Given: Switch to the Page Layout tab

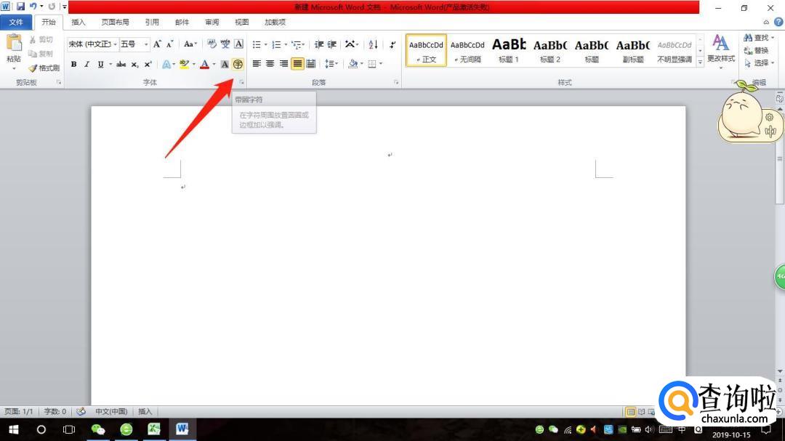Looking at the screenshot, I should [x=115, y=22].
